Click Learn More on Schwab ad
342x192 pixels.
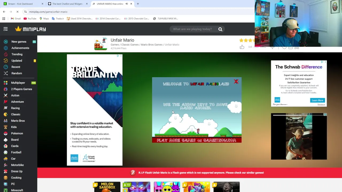317,100
